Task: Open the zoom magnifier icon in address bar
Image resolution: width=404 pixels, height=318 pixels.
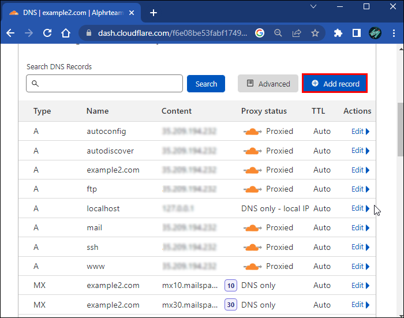Action: coord(278,33)
